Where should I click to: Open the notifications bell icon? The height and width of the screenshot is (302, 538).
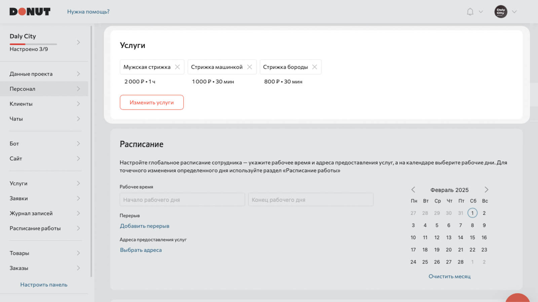tap(470, 12)
